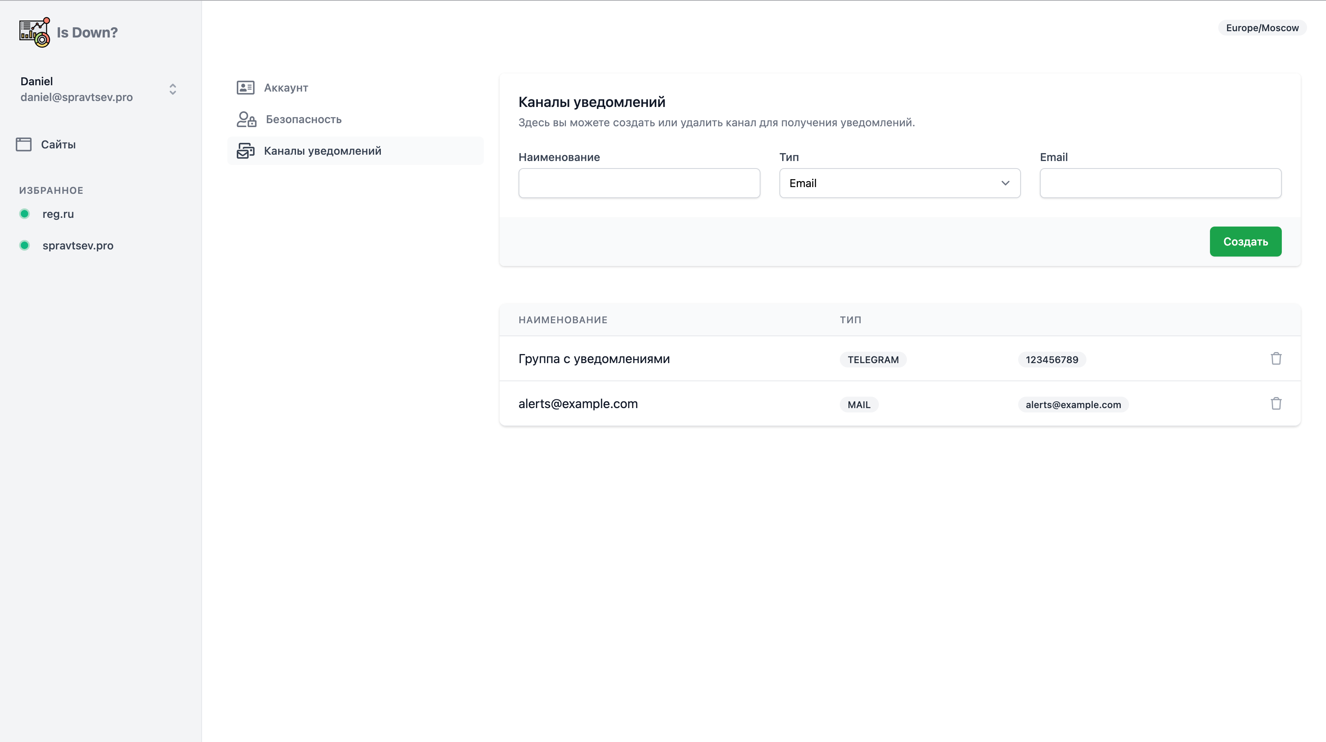
Task: Select the Аккаунт section icon
Action: click(245, 87)
